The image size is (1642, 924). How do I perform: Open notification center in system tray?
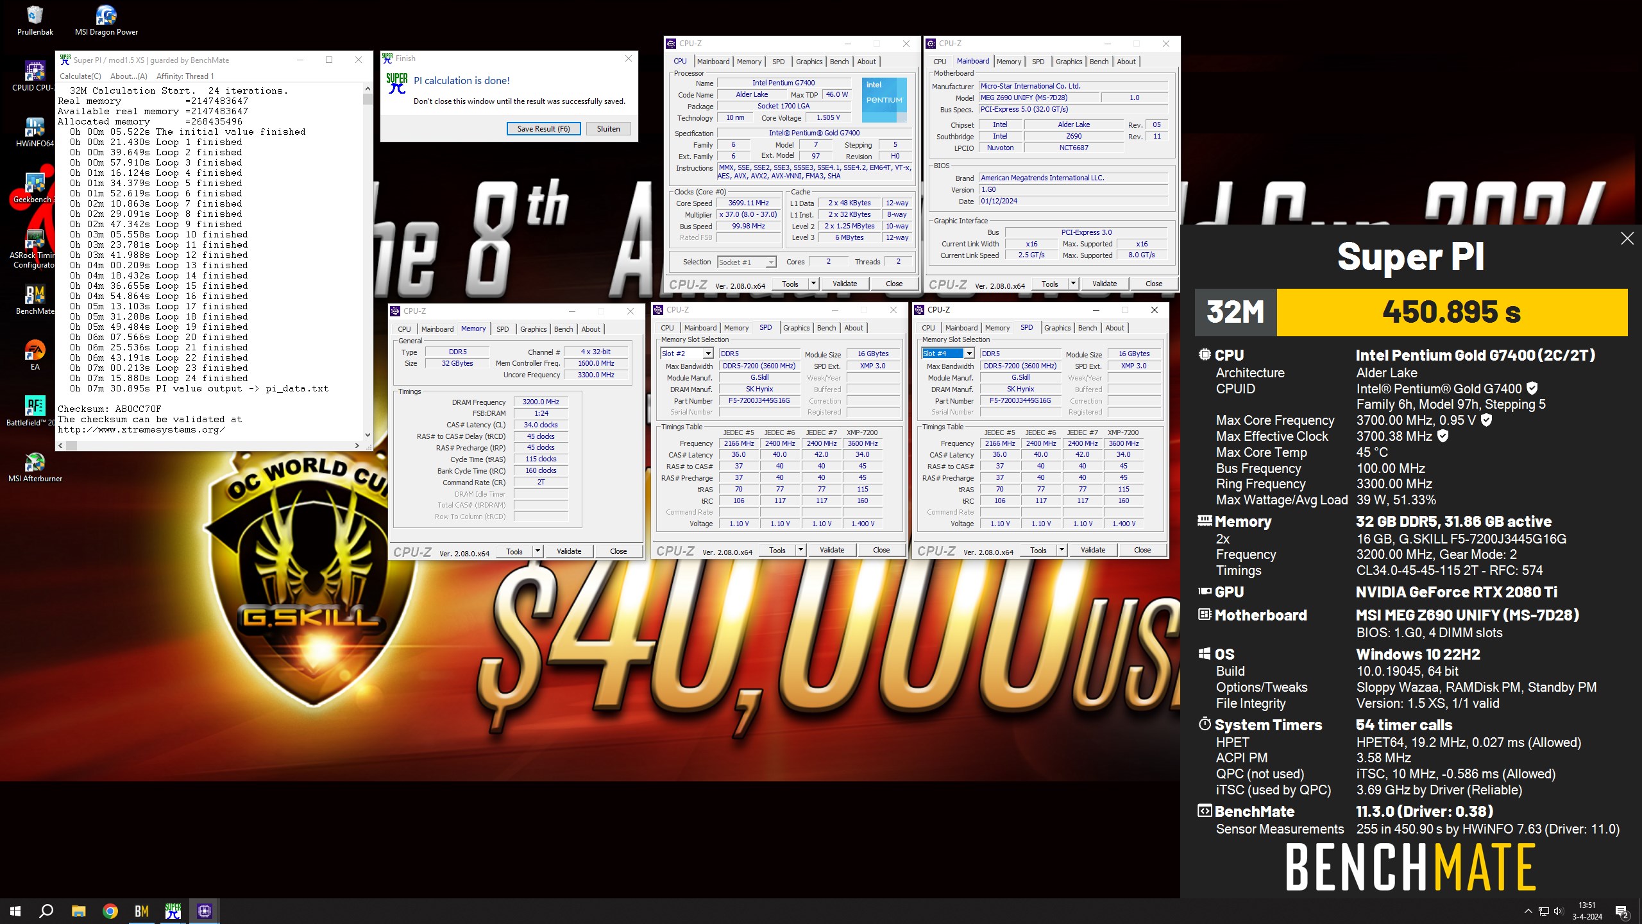click(1622, 911)
